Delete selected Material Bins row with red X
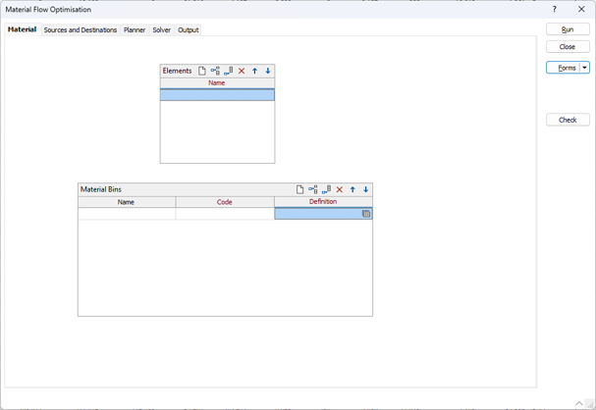 pyautogui.click(x=340, y=189)
